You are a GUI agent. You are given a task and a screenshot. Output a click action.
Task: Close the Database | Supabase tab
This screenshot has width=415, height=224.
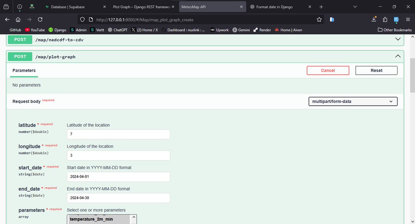click(x=104, y=7)
